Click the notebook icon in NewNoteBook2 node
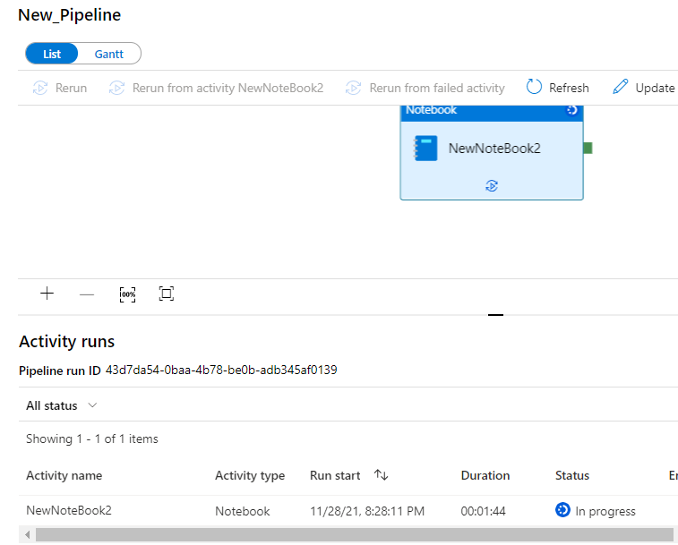 pos(425,148)
